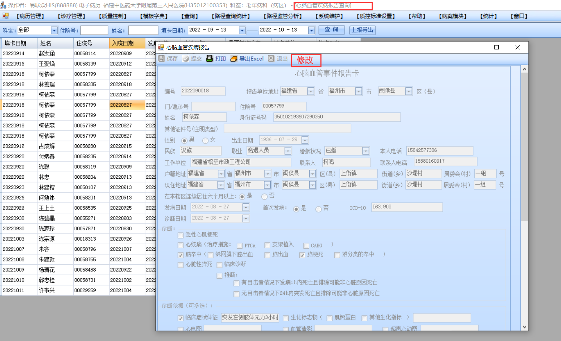Click the 工作单位 input field

pos(241,163)
